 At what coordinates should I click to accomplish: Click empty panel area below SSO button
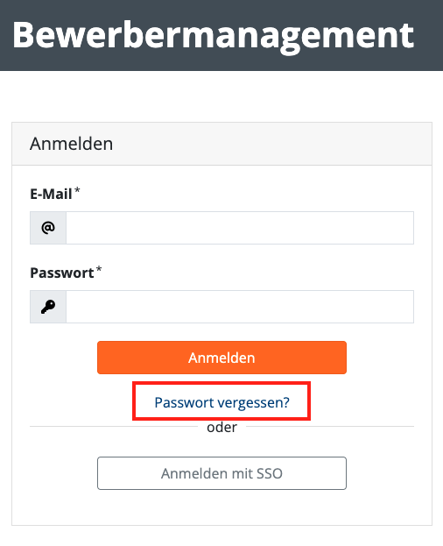[x=221, y=507]
